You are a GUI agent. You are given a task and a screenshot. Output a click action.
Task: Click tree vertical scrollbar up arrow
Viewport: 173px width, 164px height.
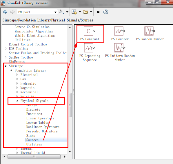(70, 27)
